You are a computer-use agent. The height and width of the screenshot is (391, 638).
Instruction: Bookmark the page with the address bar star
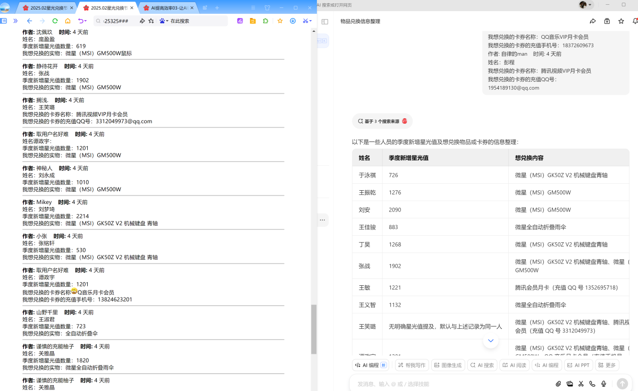(x=151, y=21)
